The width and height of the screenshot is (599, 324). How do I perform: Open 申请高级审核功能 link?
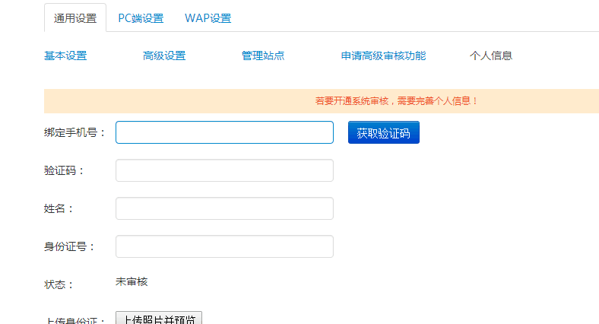coord(383,56)
